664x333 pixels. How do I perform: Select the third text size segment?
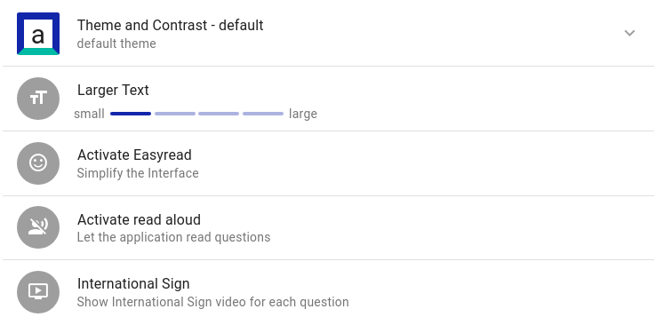(x=219, y=114)
